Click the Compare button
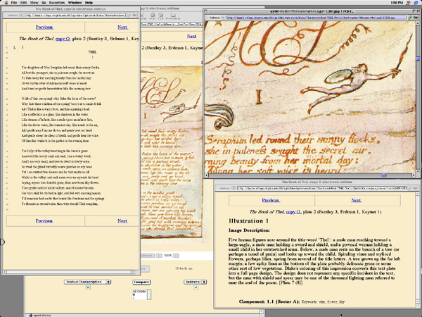 tap(141, 282)
